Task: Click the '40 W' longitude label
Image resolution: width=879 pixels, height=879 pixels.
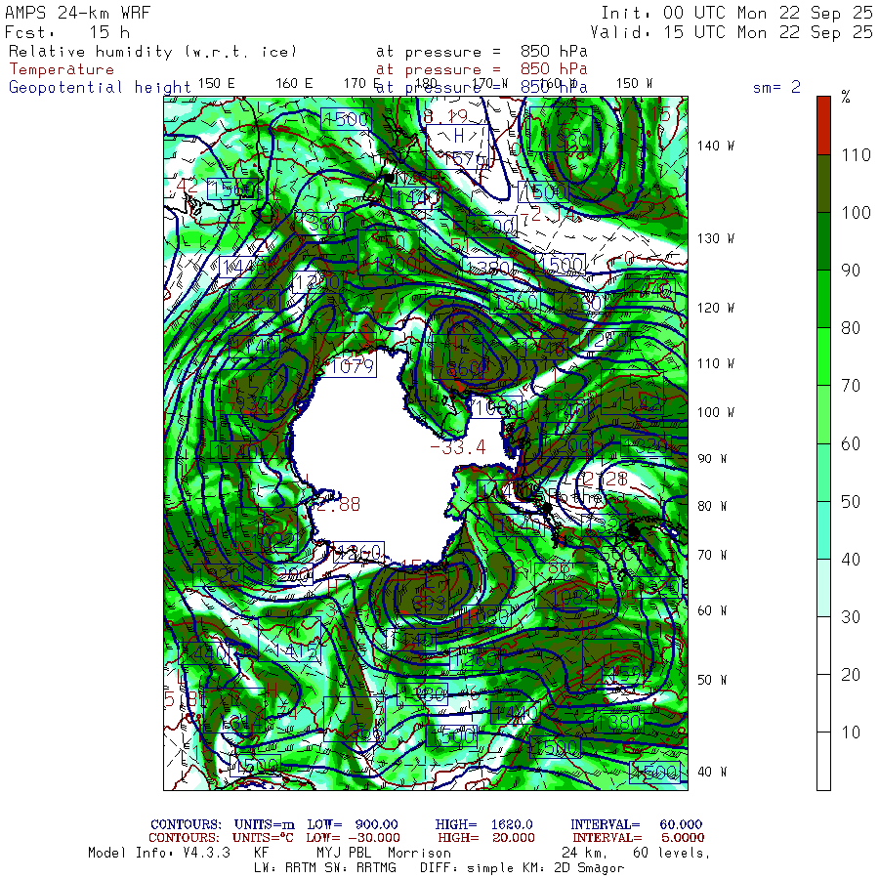Action: 712,772
